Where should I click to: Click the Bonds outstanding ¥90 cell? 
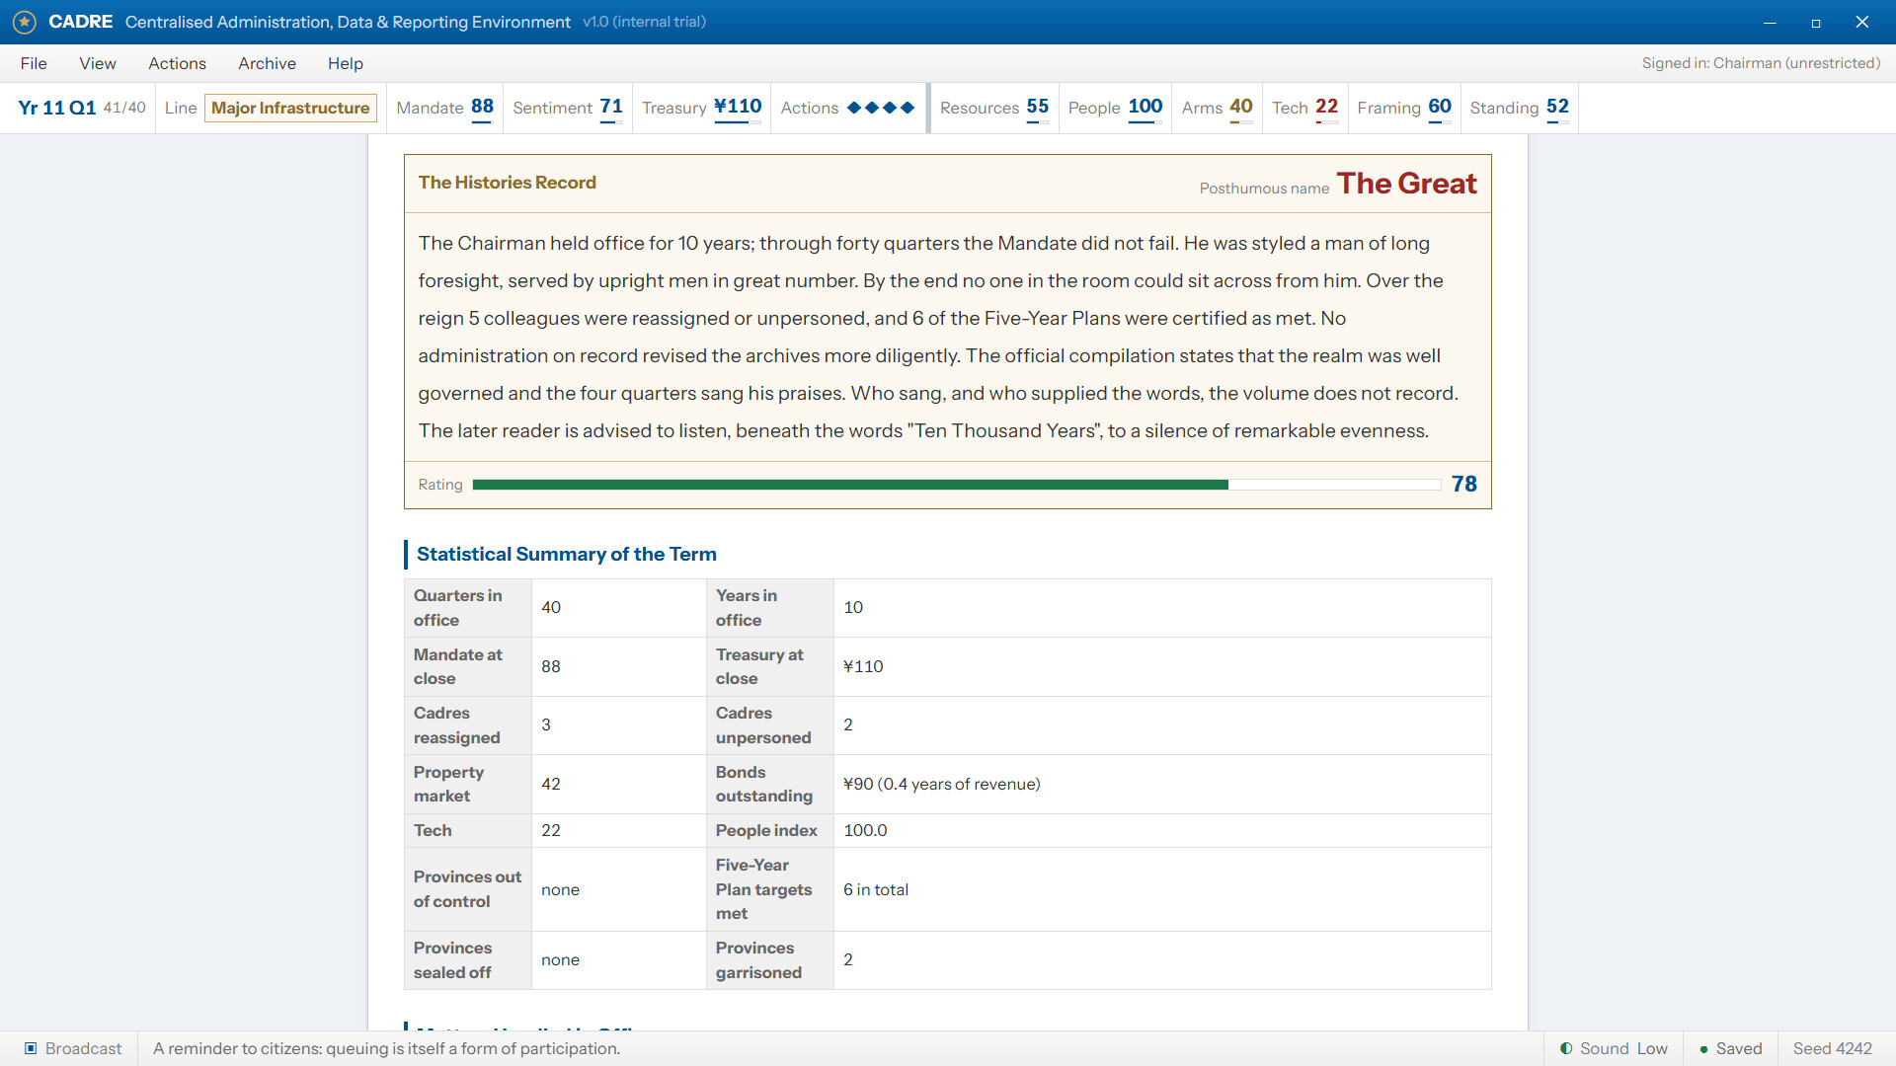[1162, 784]
